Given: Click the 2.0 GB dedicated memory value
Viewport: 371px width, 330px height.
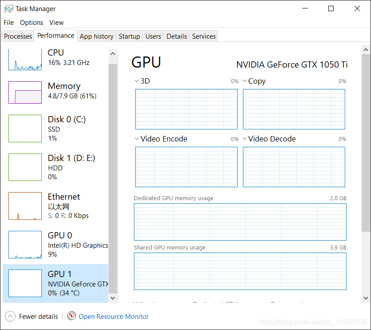Looking at the screenshot, I should coord(338,198).
